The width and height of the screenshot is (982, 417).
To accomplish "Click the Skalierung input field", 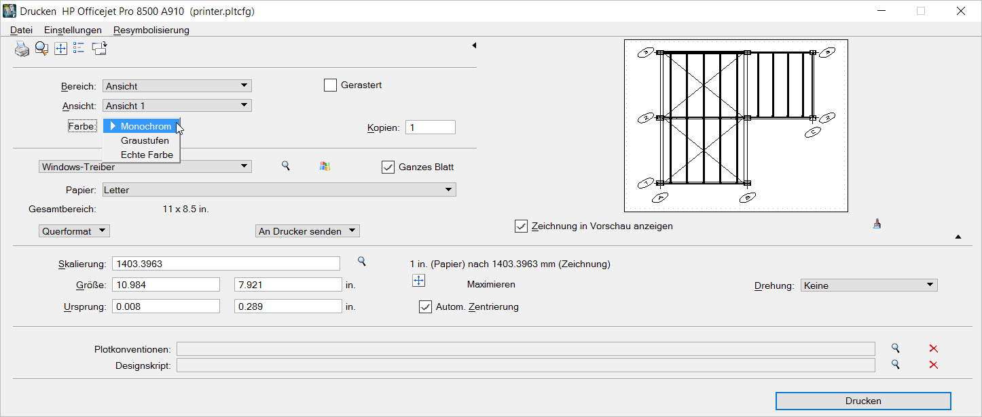I will click(x=226, y=264).
